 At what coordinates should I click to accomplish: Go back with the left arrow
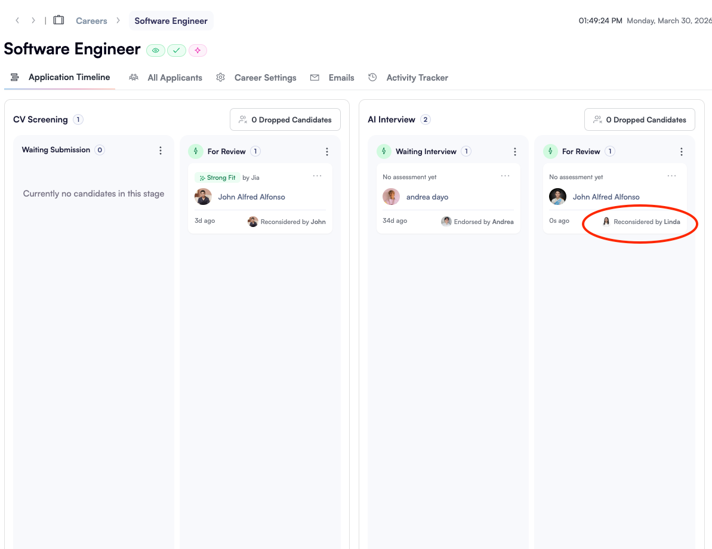[x=17, y=20]
